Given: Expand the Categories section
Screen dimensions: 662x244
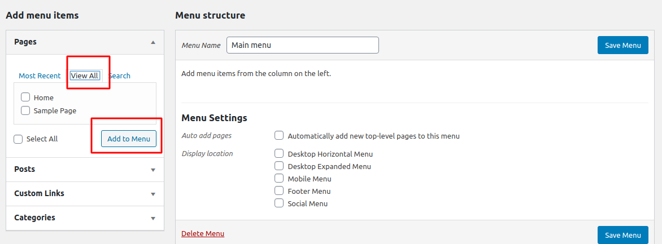Looking at the screenshot, I should [x=153, y=218].
